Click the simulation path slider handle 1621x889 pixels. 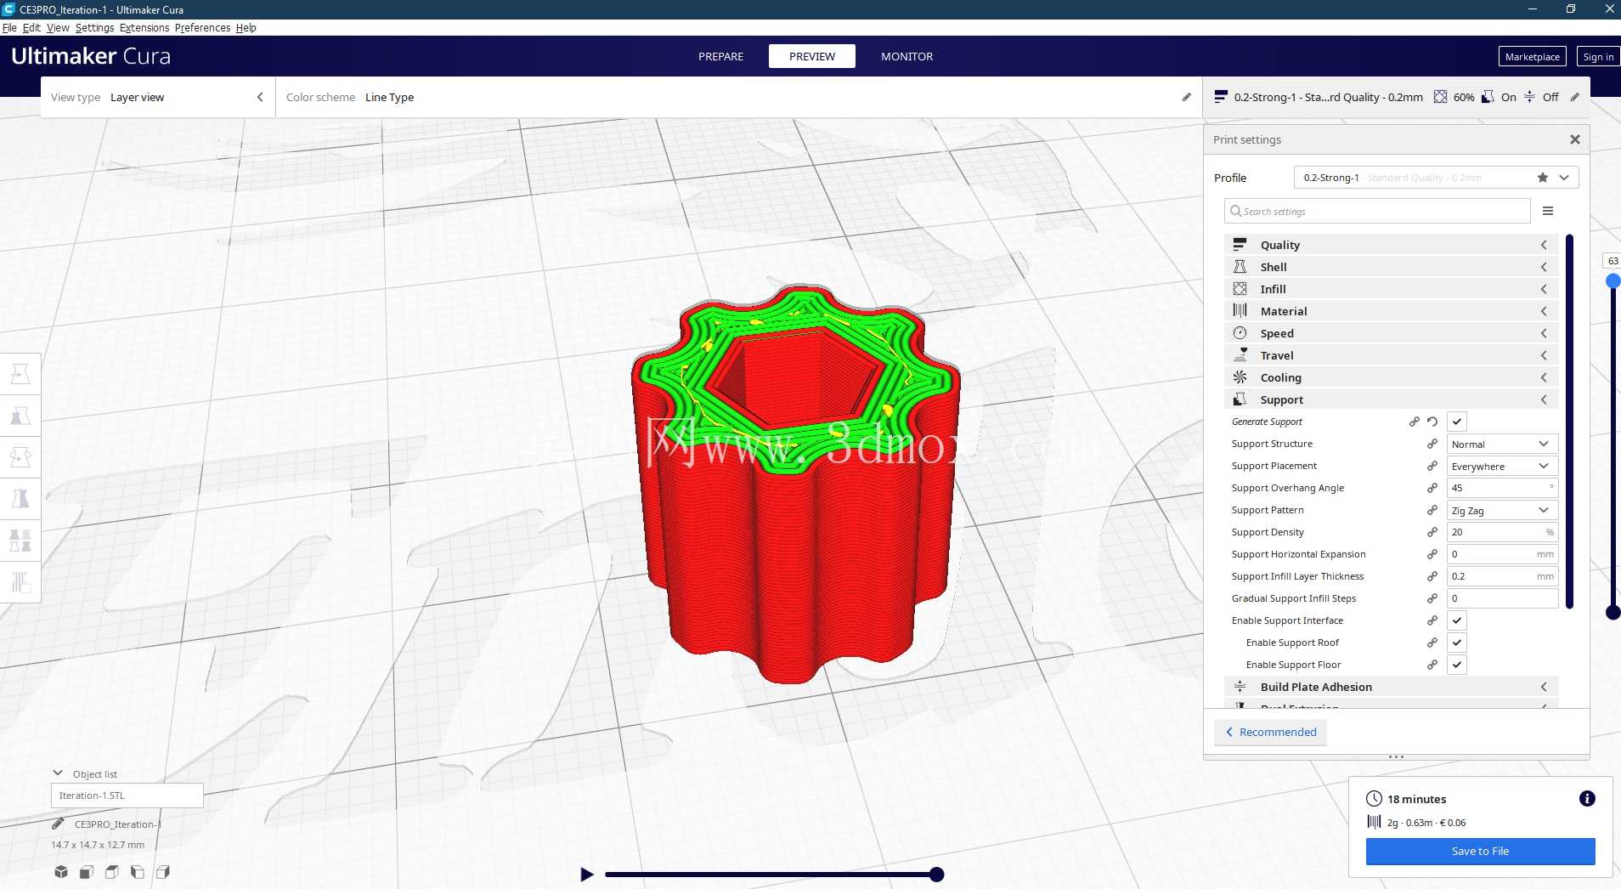(936, 875)
